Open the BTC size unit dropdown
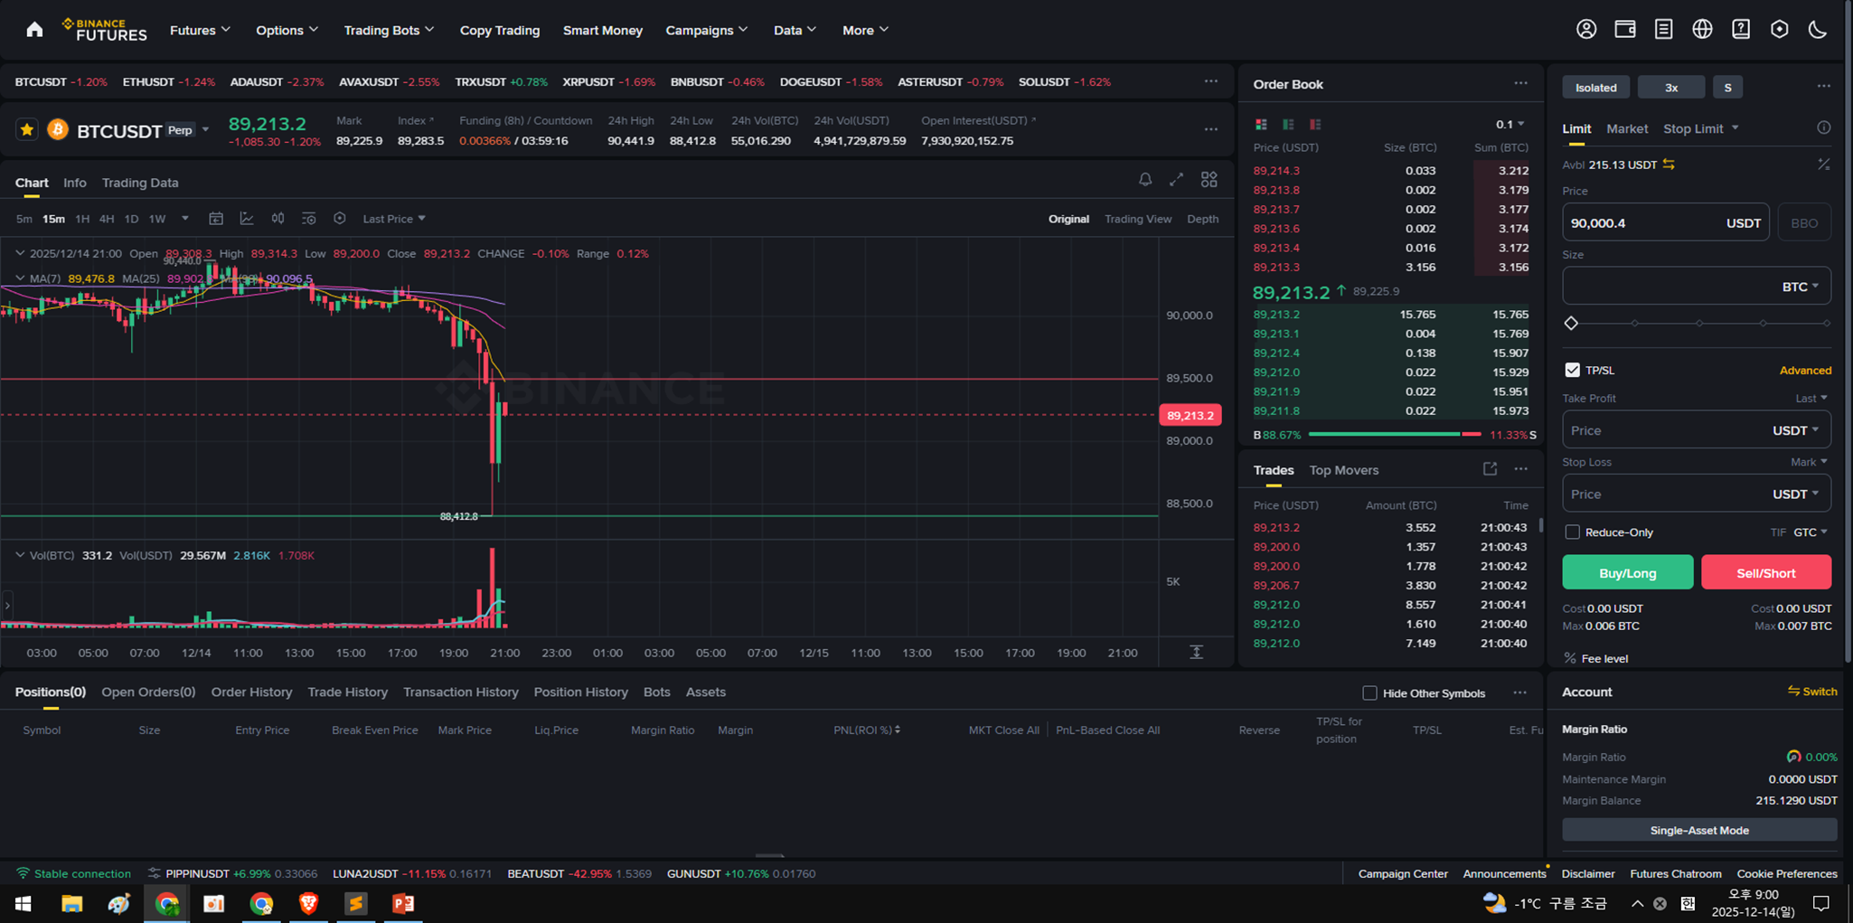1853x923 pixels. pos(1801,287)
